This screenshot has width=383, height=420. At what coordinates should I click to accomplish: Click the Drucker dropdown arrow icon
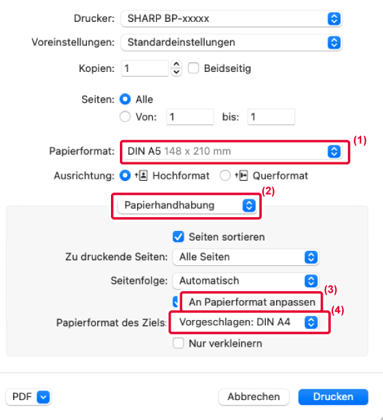(334, 18)
